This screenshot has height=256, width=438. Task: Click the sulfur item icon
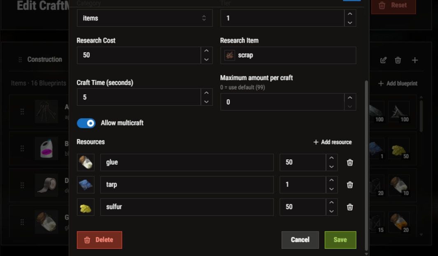(x=86, y=207)
